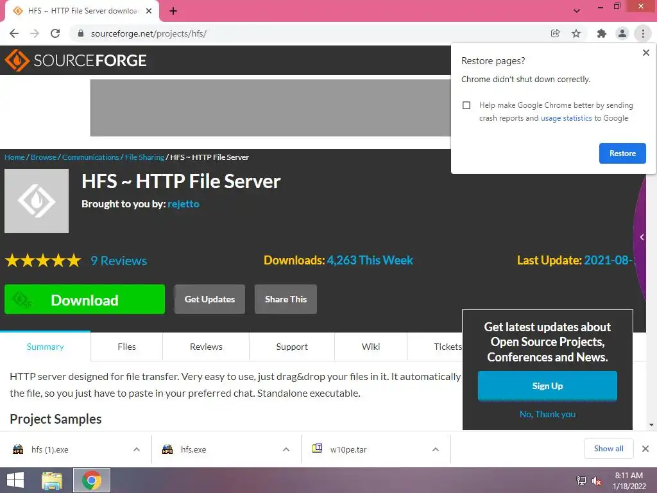Click Show all downloads button
The image size is (657, 493).
click(608, 449)
